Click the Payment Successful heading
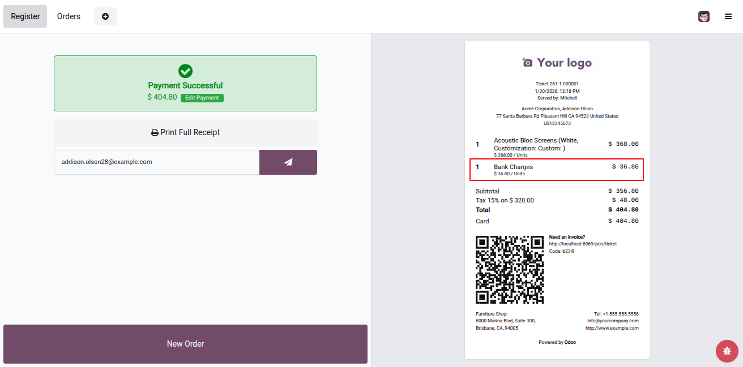This screenshot has height=367, width=743. click(x=185, y=85)
